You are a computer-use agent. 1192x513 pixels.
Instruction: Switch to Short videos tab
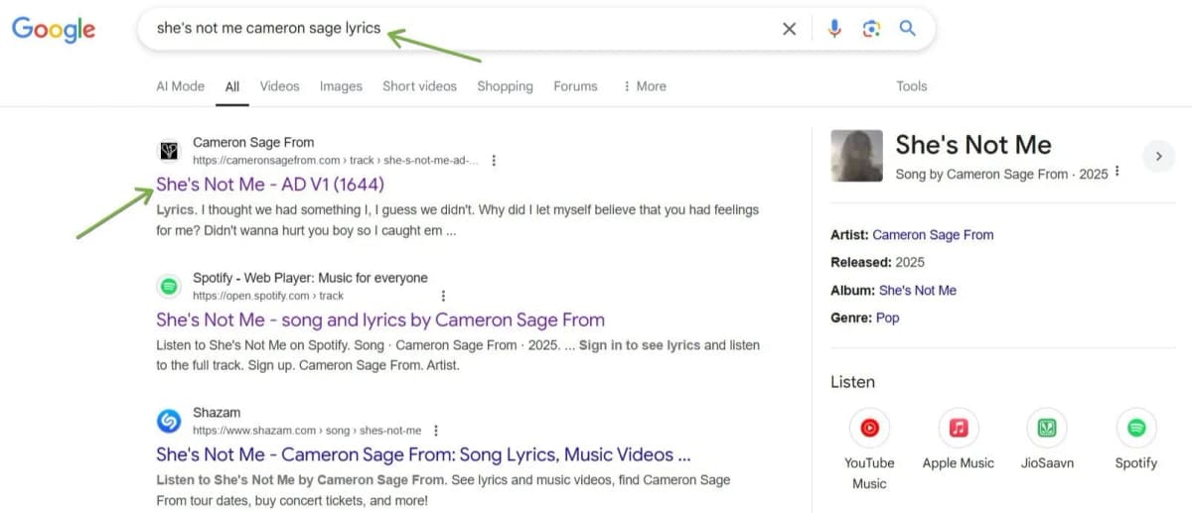coord(419,86)
